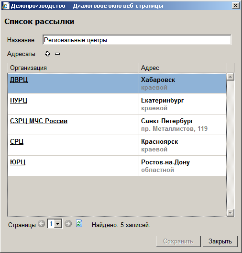Click the Название input field
Image resolution: width=242 pixels, height=253 pixels.
[x=137, y=40]
